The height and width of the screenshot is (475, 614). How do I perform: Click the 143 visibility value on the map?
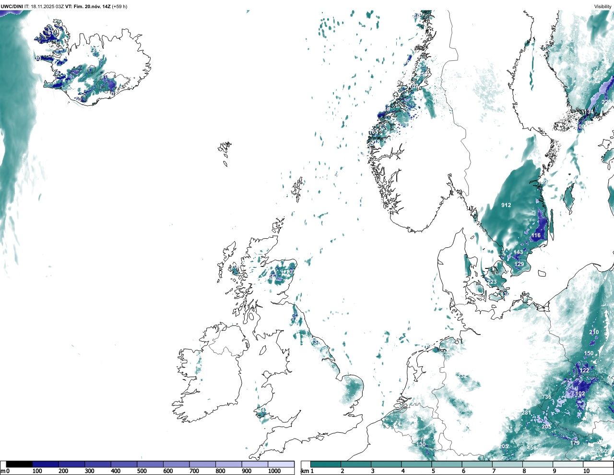tap(519, 252)
